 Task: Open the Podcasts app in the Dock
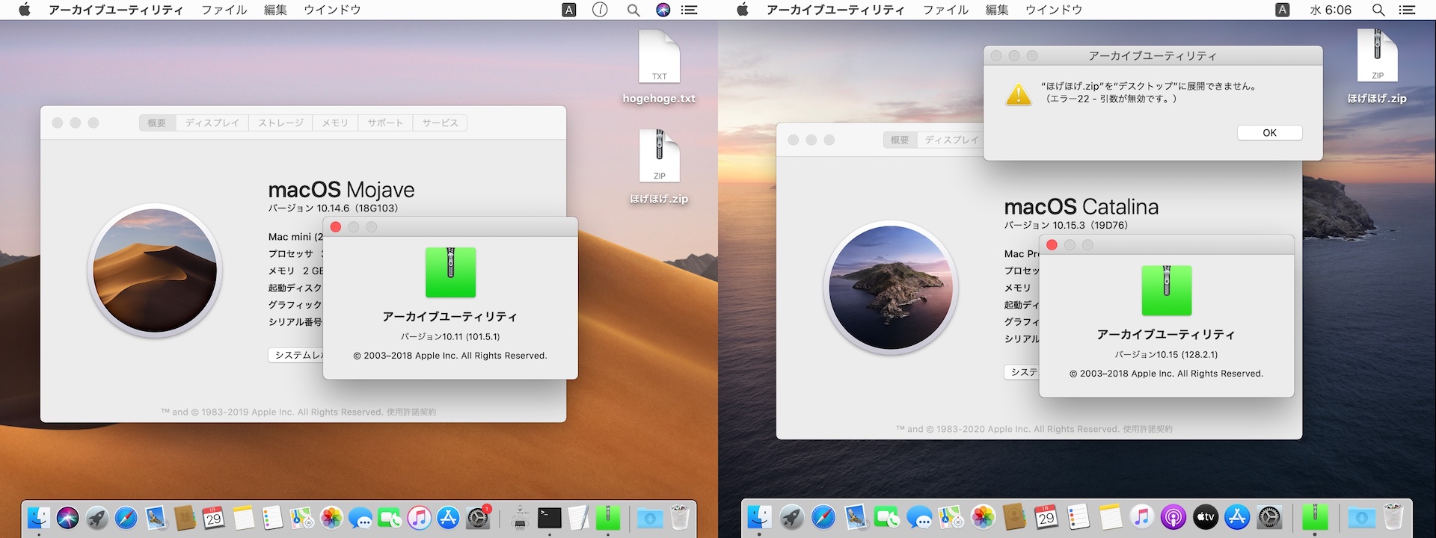click(1173, 517)
